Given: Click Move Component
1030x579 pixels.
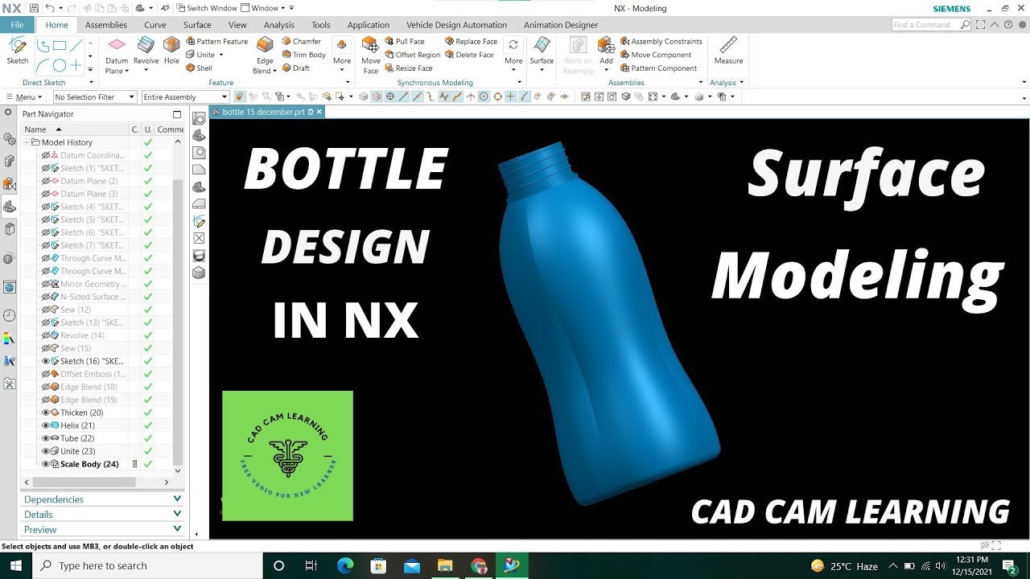Looking at the screenshot, I should tap(655, 55).
